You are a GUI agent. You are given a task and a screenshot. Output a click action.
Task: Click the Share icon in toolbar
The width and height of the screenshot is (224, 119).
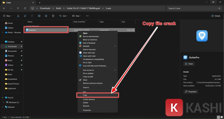[46, 16]
